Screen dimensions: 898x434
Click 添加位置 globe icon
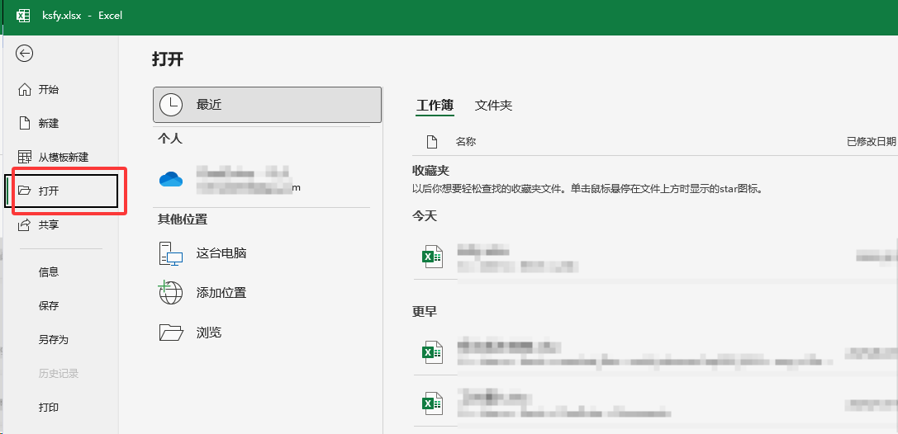tap(170, 293)
